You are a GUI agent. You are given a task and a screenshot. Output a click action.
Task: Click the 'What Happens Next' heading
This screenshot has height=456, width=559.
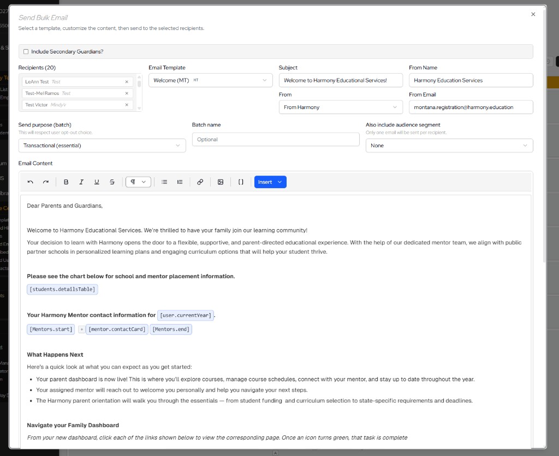[55, 355]
